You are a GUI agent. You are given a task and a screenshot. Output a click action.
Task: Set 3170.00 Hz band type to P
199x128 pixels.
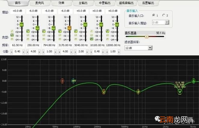coord(60,31)
